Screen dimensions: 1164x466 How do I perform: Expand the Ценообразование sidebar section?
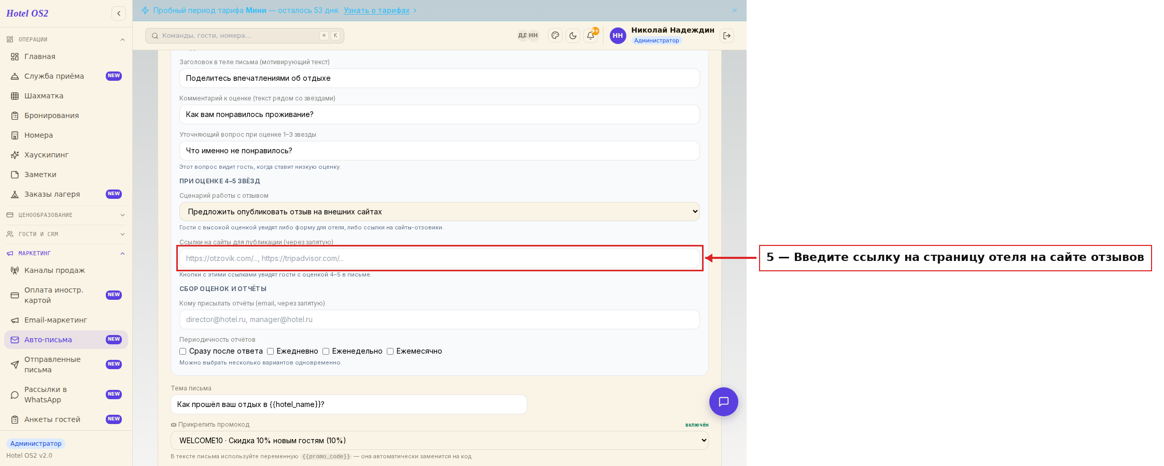pyautogui.click(x=66, y=215)
